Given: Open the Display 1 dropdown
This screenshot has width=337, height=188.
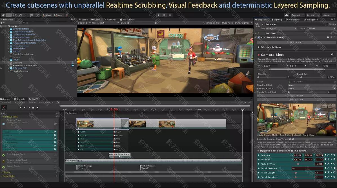Looking at the screenshot, I should 84,23.
